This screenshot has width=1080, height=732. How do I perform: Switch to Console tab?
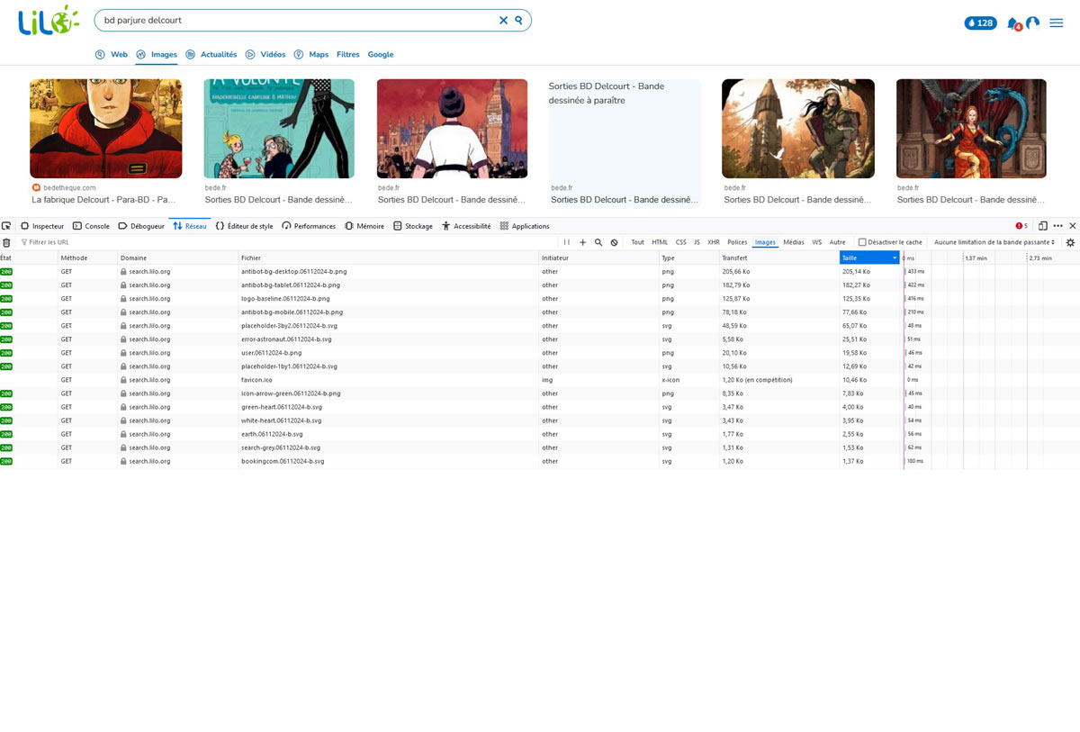pos(91,226)
